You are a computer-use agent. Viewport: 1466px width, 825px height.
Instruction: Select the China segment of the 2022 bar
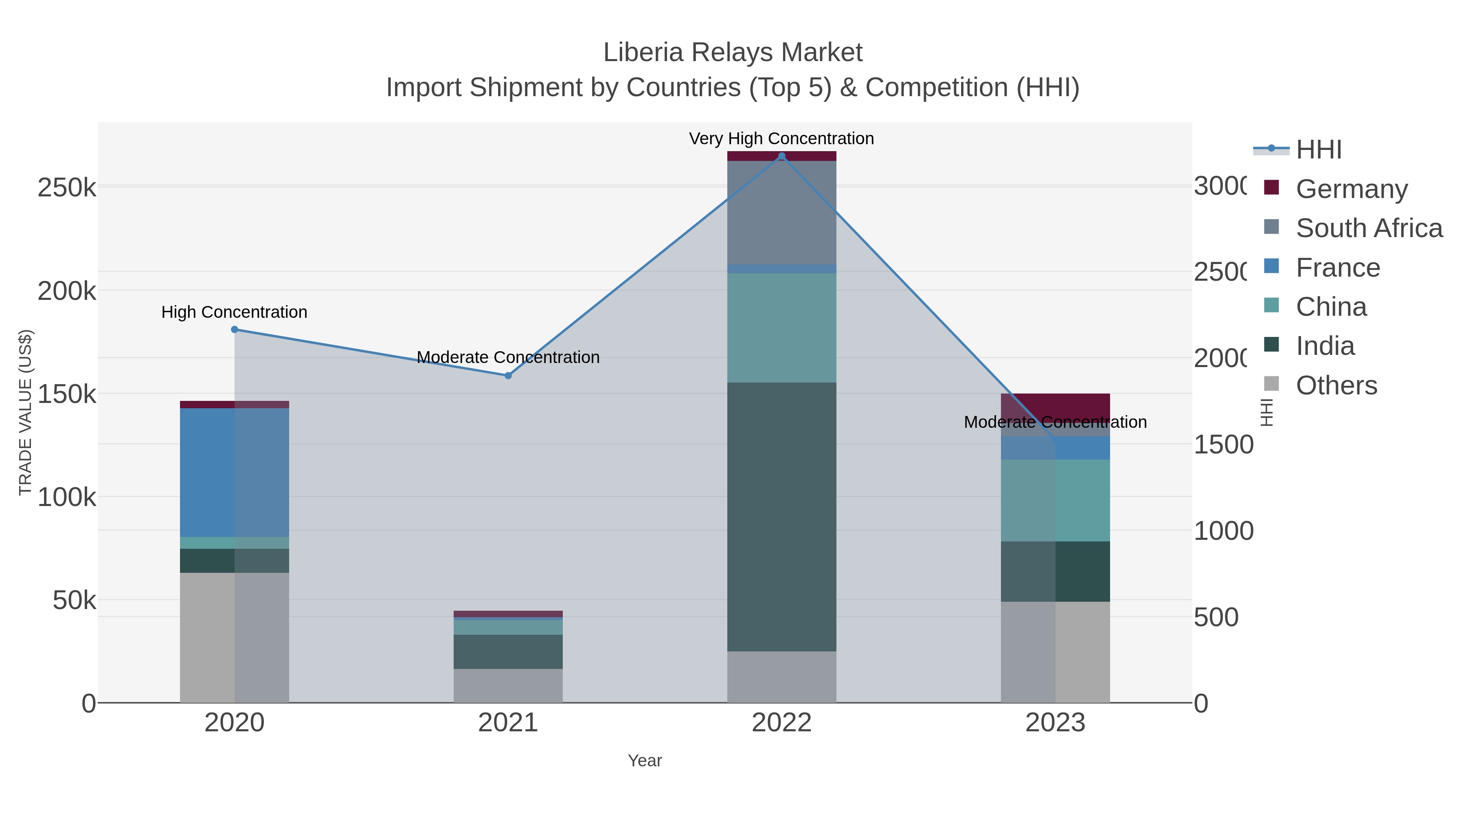781,328
